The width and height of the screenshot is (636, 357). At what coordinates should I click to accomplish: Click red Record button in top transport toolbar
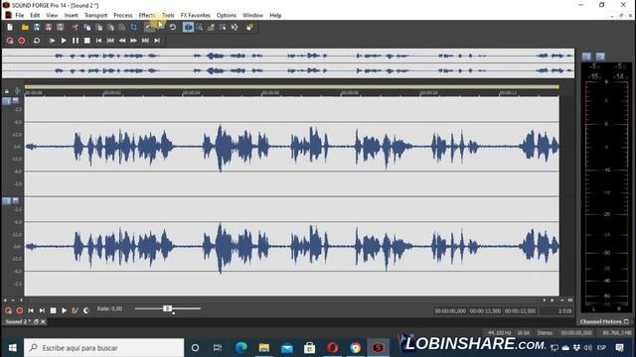coord(22,41)
